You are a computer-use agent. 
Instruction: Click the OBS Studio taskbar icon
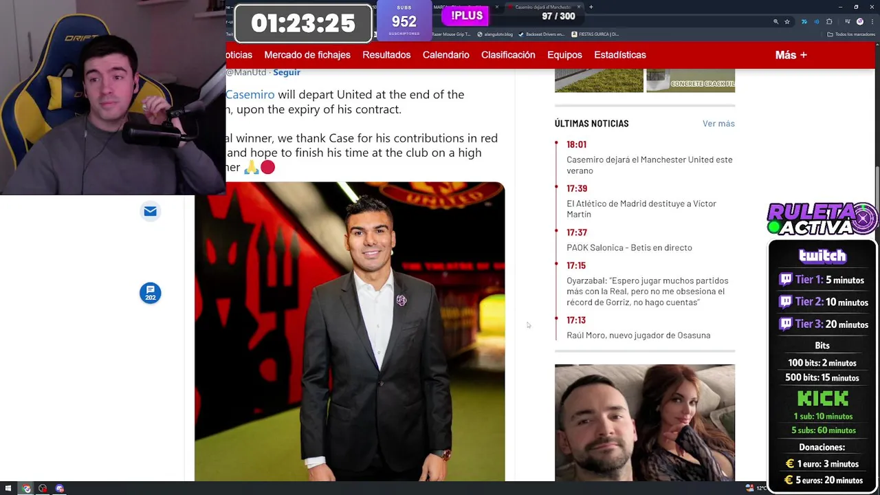point(43,489)
